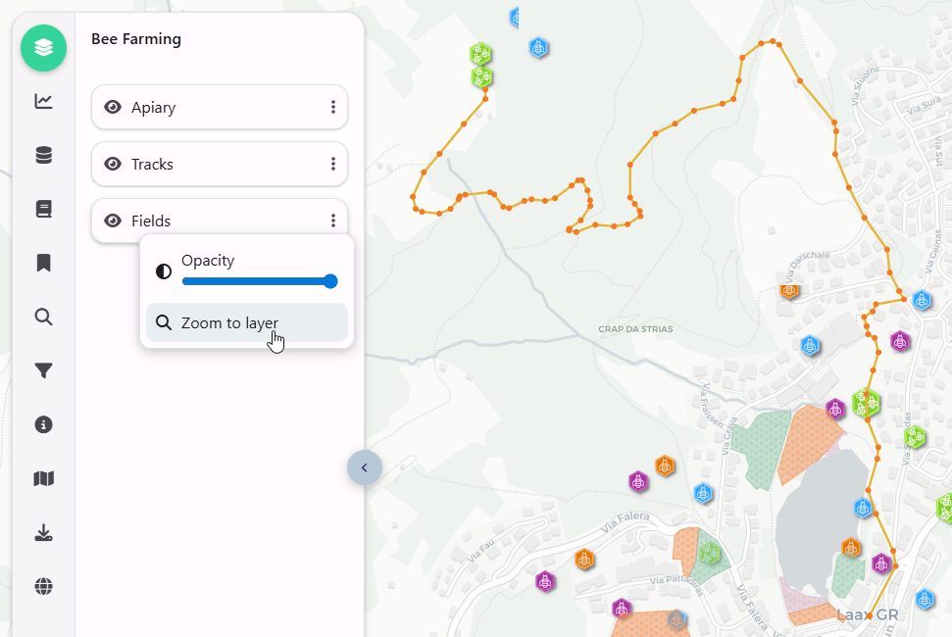Screen dimensions: 952x637
Task: Click the Opacity slider handle
Action: 330,281
